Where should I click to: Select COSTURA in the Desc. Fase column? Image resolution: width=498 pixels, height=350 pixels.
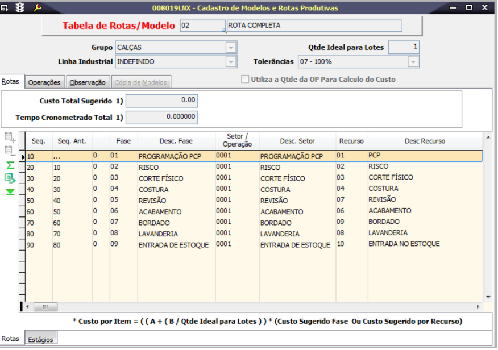(153, 190)
